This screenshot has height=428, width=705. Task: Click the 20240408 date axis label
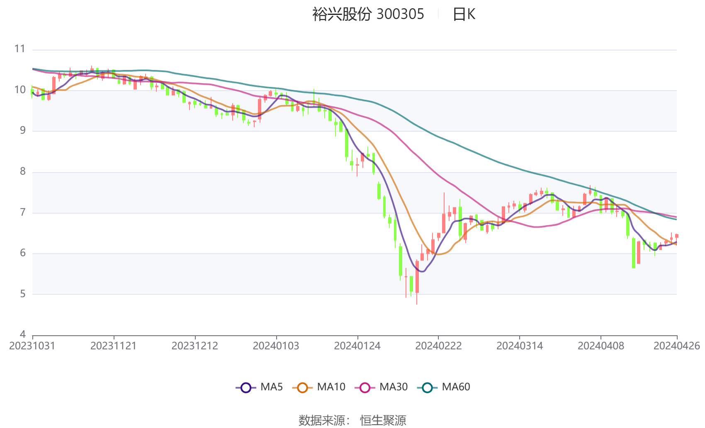click(601, 346)
